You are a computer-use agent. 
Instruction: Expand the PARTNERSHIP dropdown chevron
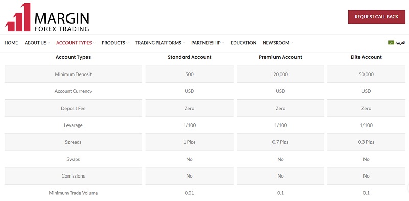click(x=223, y=43)
